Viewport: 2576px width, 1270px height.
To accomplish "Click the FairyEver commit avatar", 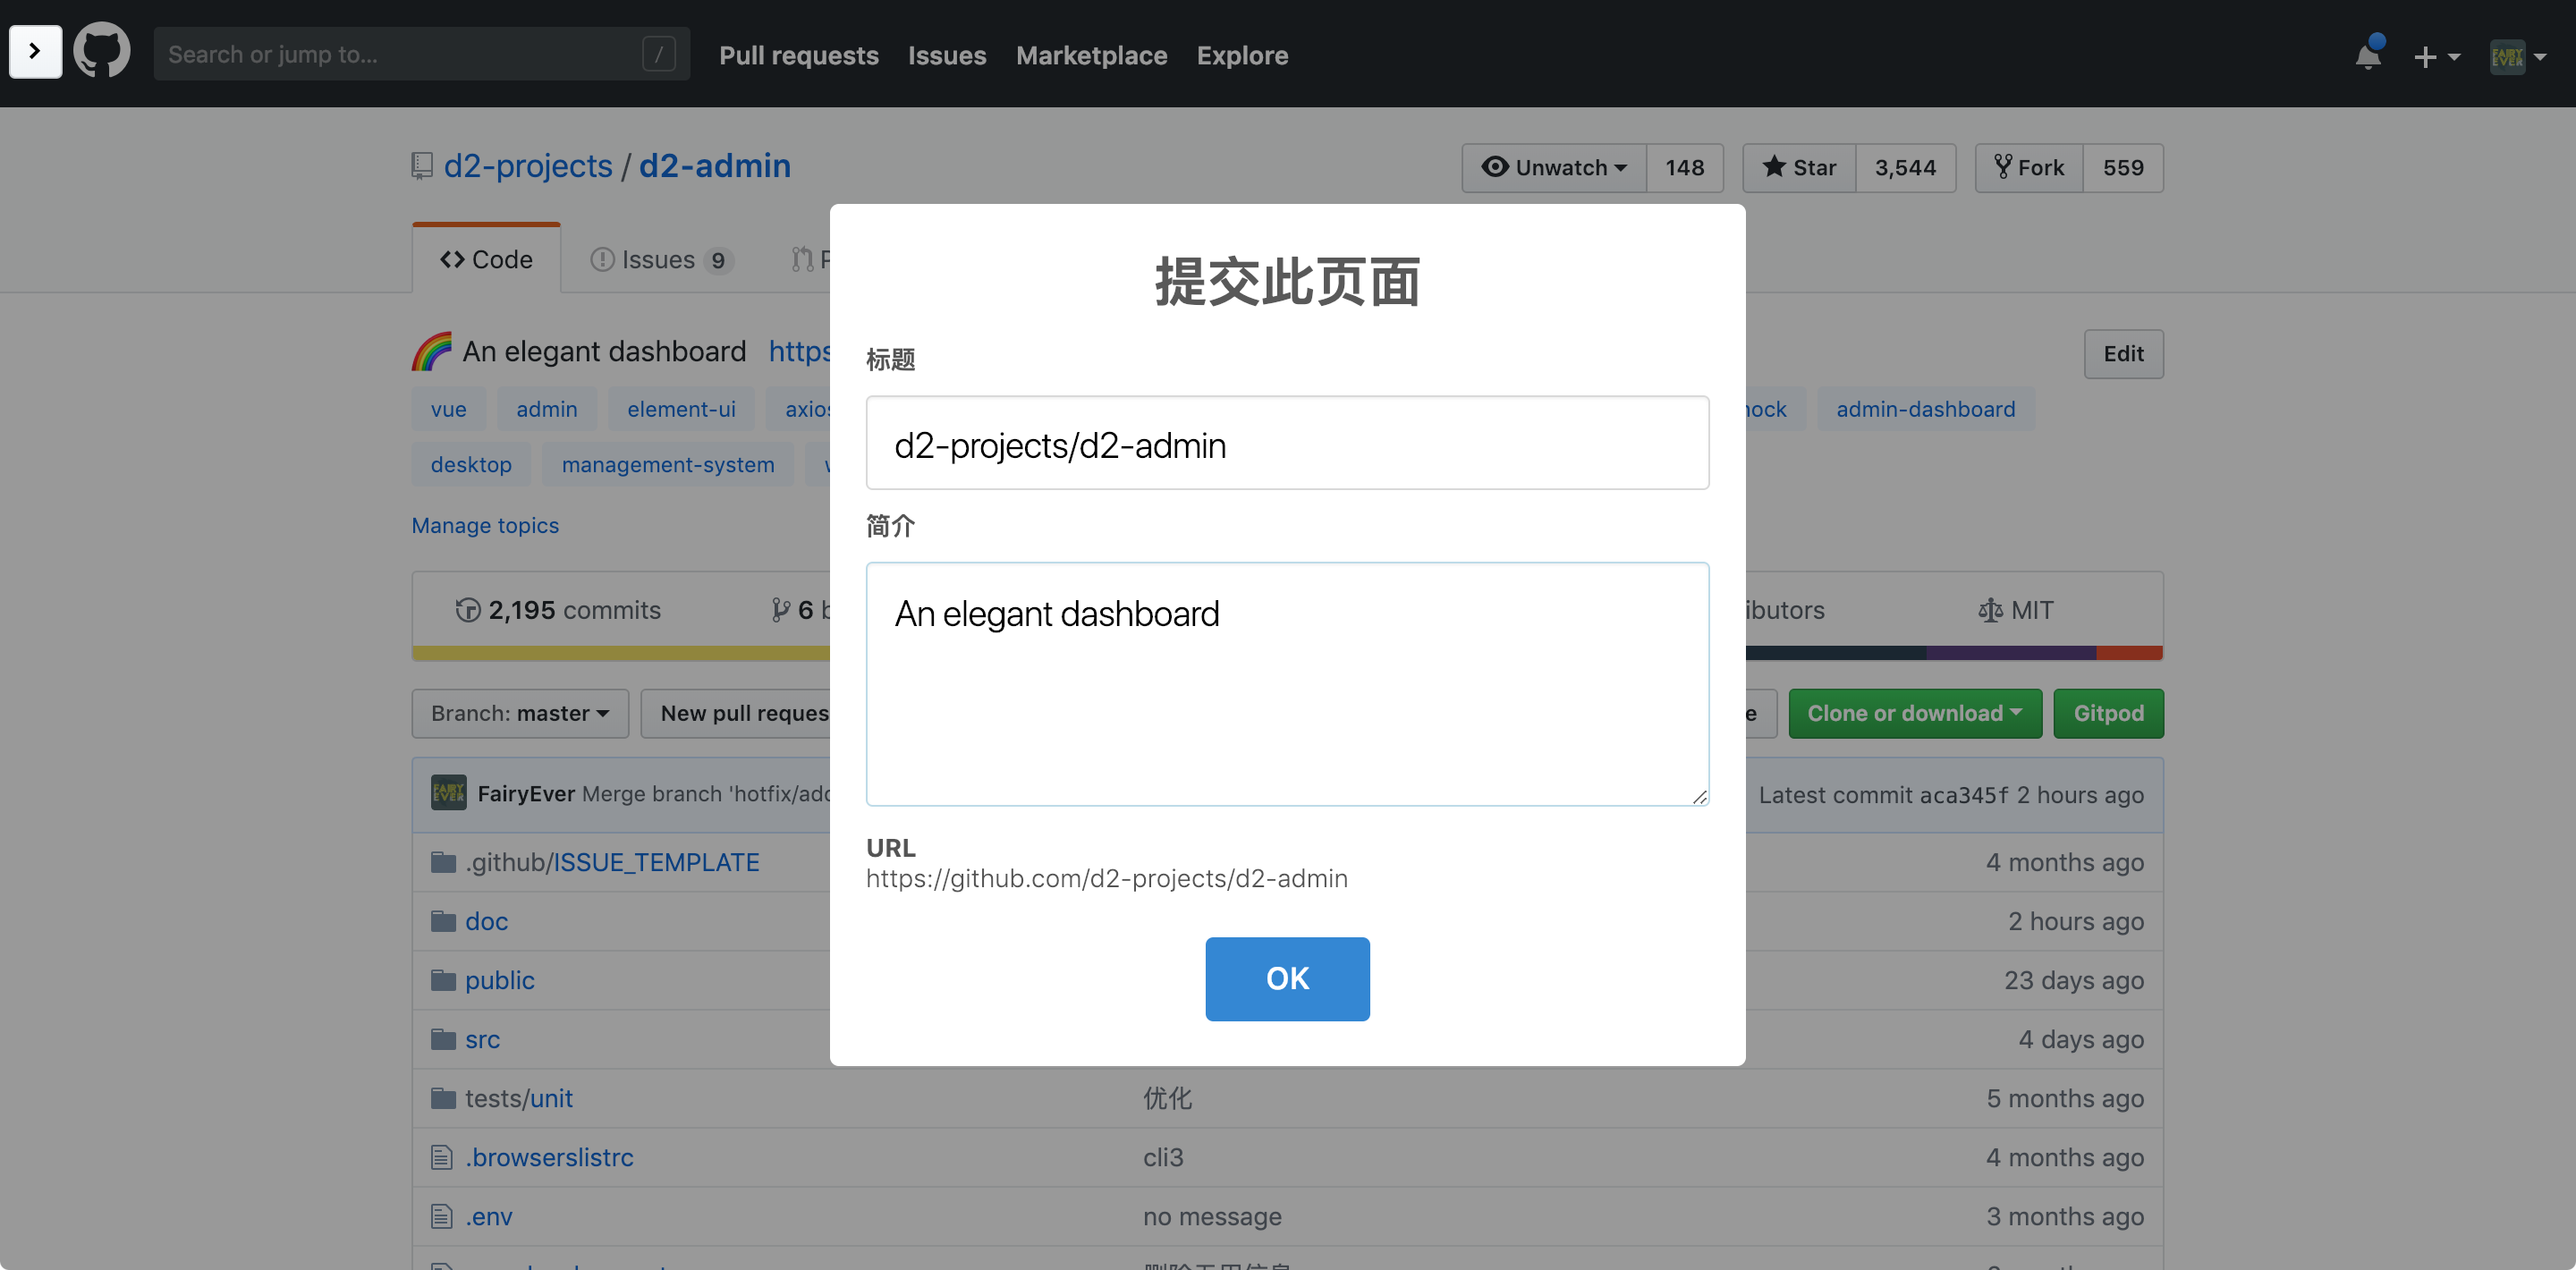I will [x=448, y=793].
